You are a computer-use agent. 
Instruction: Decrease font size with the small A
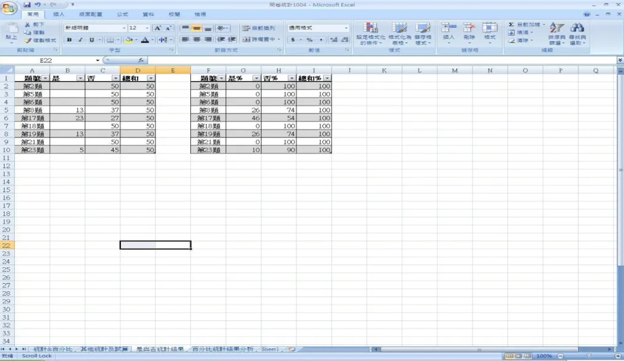click(168, 28)
